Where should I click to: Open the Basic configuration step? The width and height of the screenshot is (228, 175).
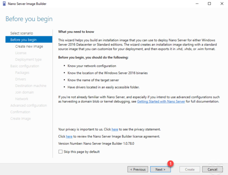pos(25,66)
